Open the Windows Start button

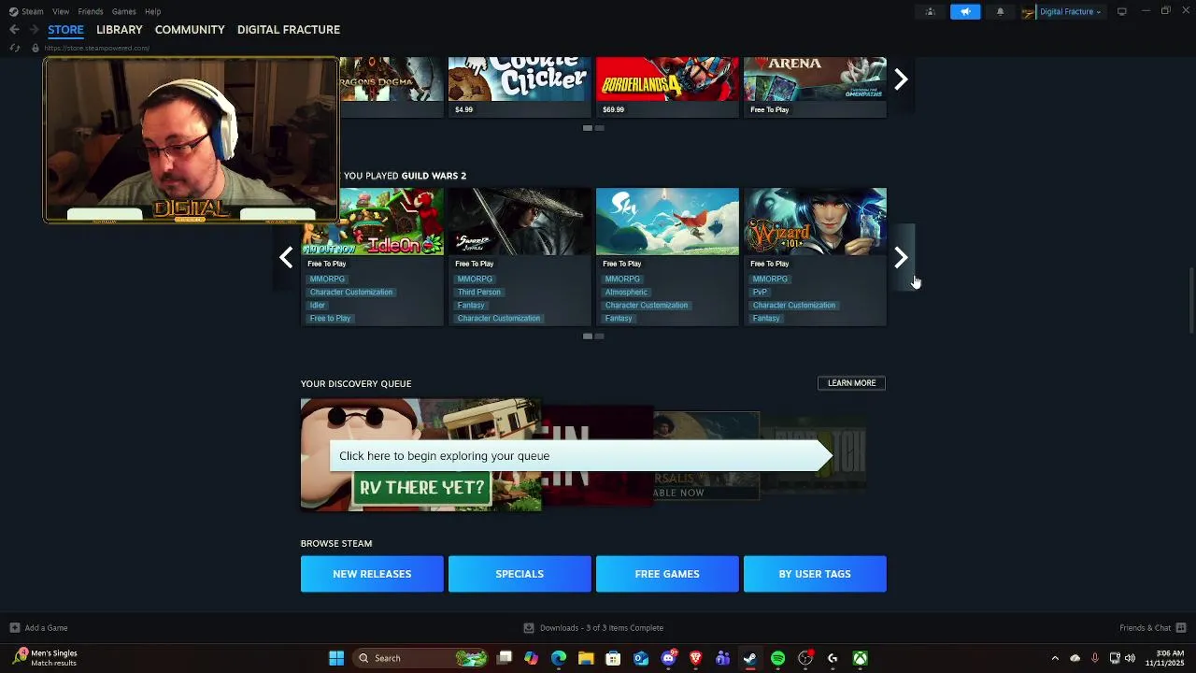tap(336, 658)
